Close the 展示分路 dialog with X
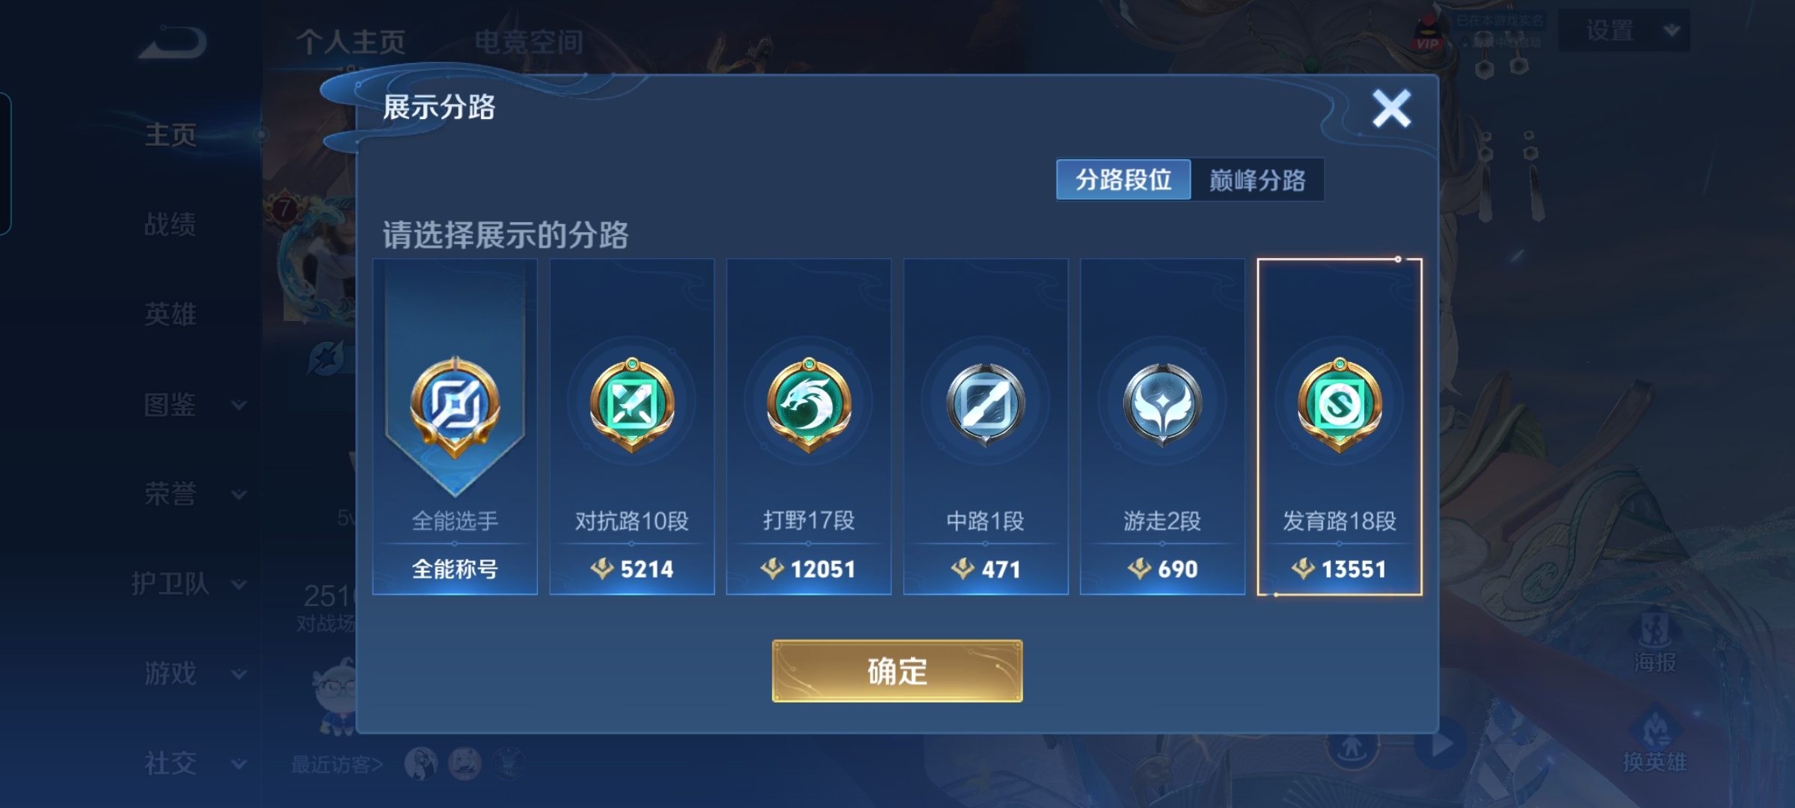This screenshot has height=808, width=1795. coord(1391,108)
